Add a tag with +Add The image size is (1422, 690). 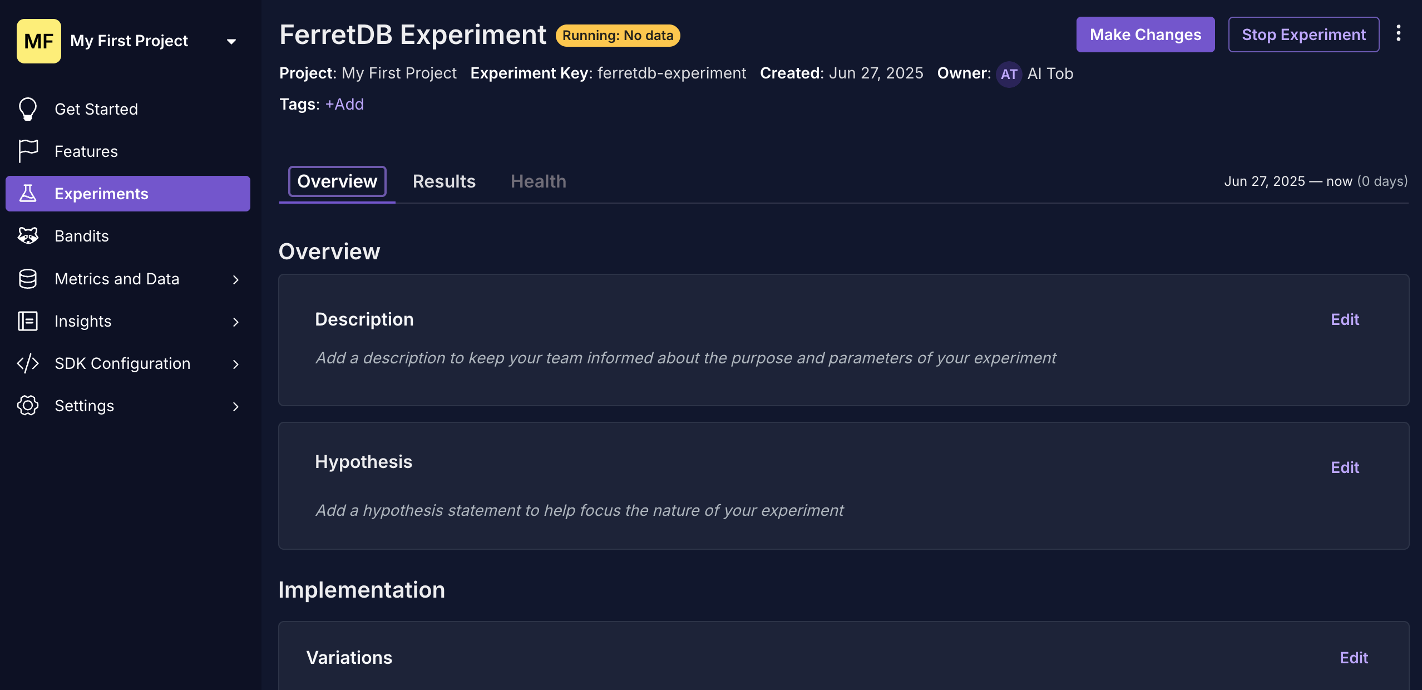coord(344,104)
